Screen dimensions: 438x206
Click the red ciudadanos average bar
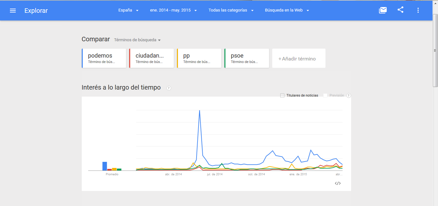click(x=109, y=170)
